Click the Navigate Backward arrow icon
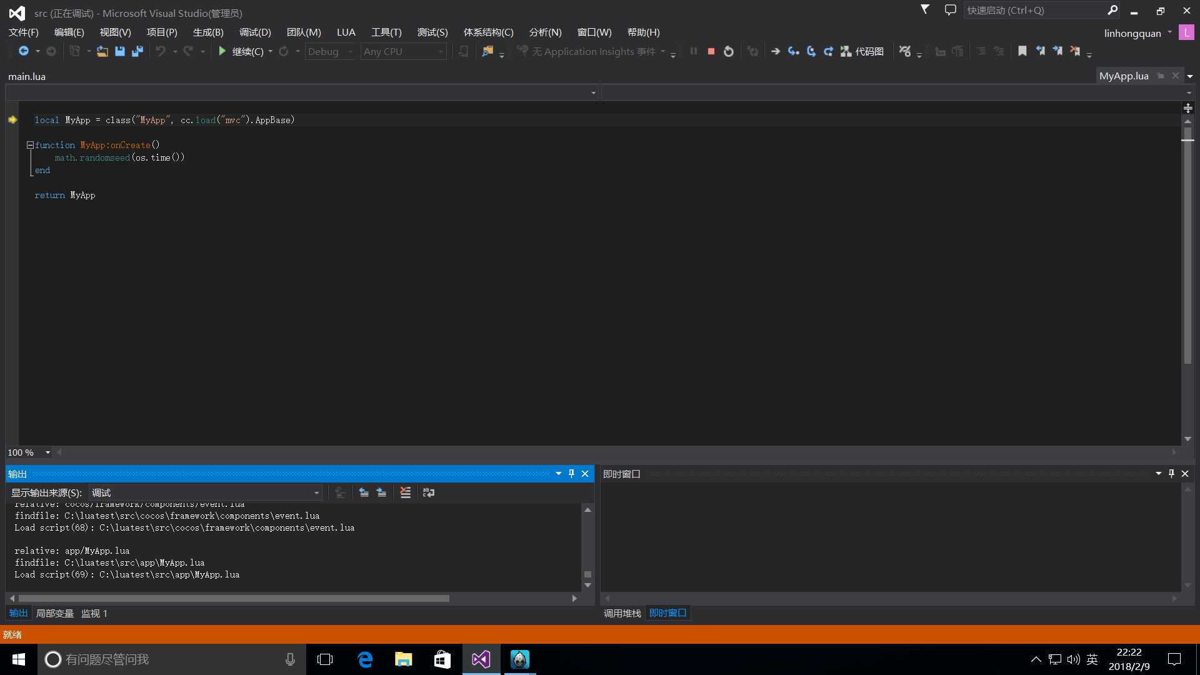 pyautogui.click(x=23, y=51)
